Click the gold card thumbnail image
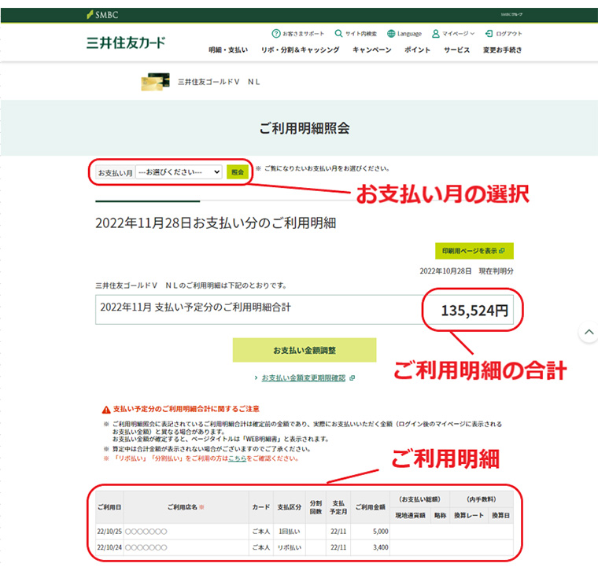The image size is (598, 578). [x=155, y=82]
